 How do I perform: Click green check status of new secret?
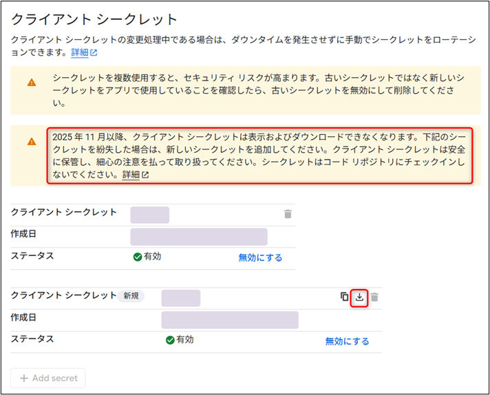click(x=170, y=340)
